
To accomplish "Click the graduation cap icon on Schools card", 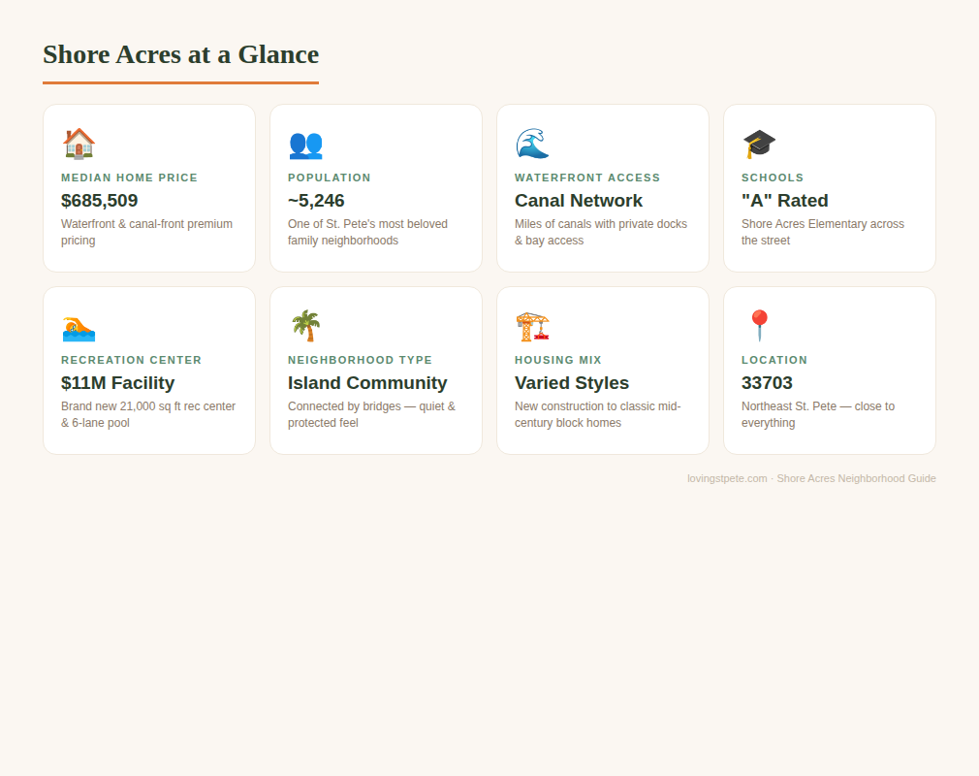I will (759, 144).
